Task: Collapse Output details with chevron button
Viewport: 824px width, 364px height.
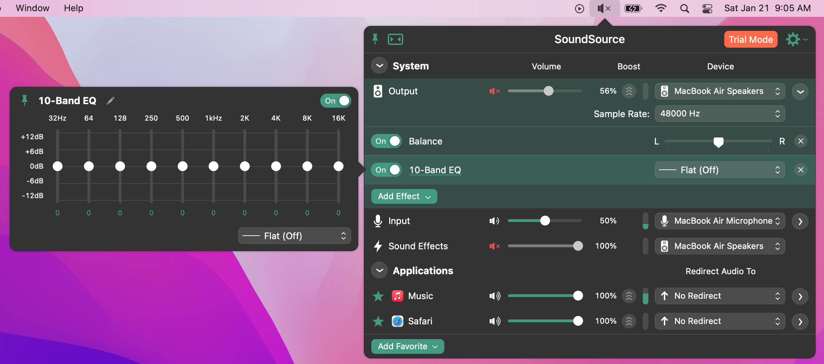Action: pos(800,92)
